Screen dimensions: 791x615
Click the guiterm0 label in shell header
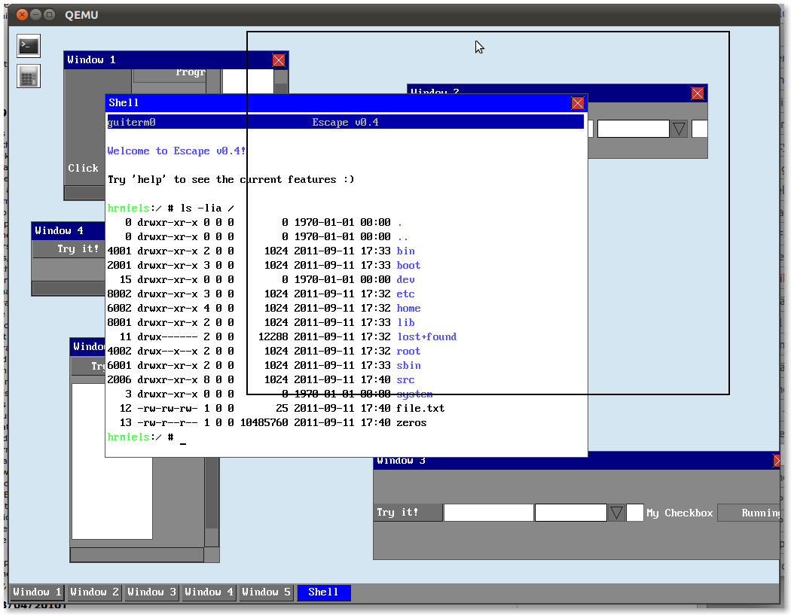click(131, 123)
